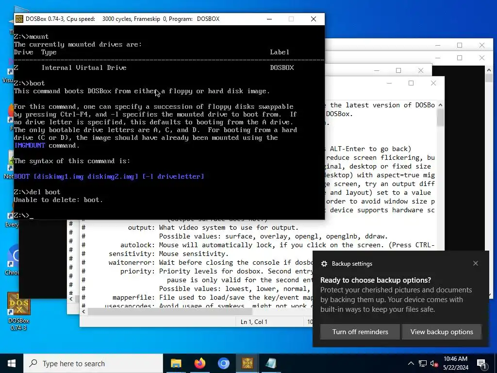Click the Ln 1, Col 1 status entry
This screenshot has width=497, height=373.
(254, 322)
